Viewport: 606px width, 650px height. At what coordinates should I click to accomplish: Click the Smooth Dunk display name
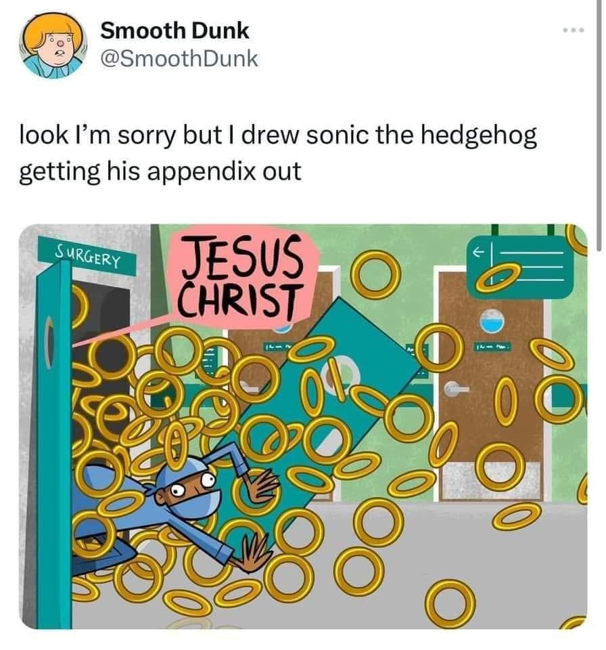pyautogui.click(x=174, y=30)
